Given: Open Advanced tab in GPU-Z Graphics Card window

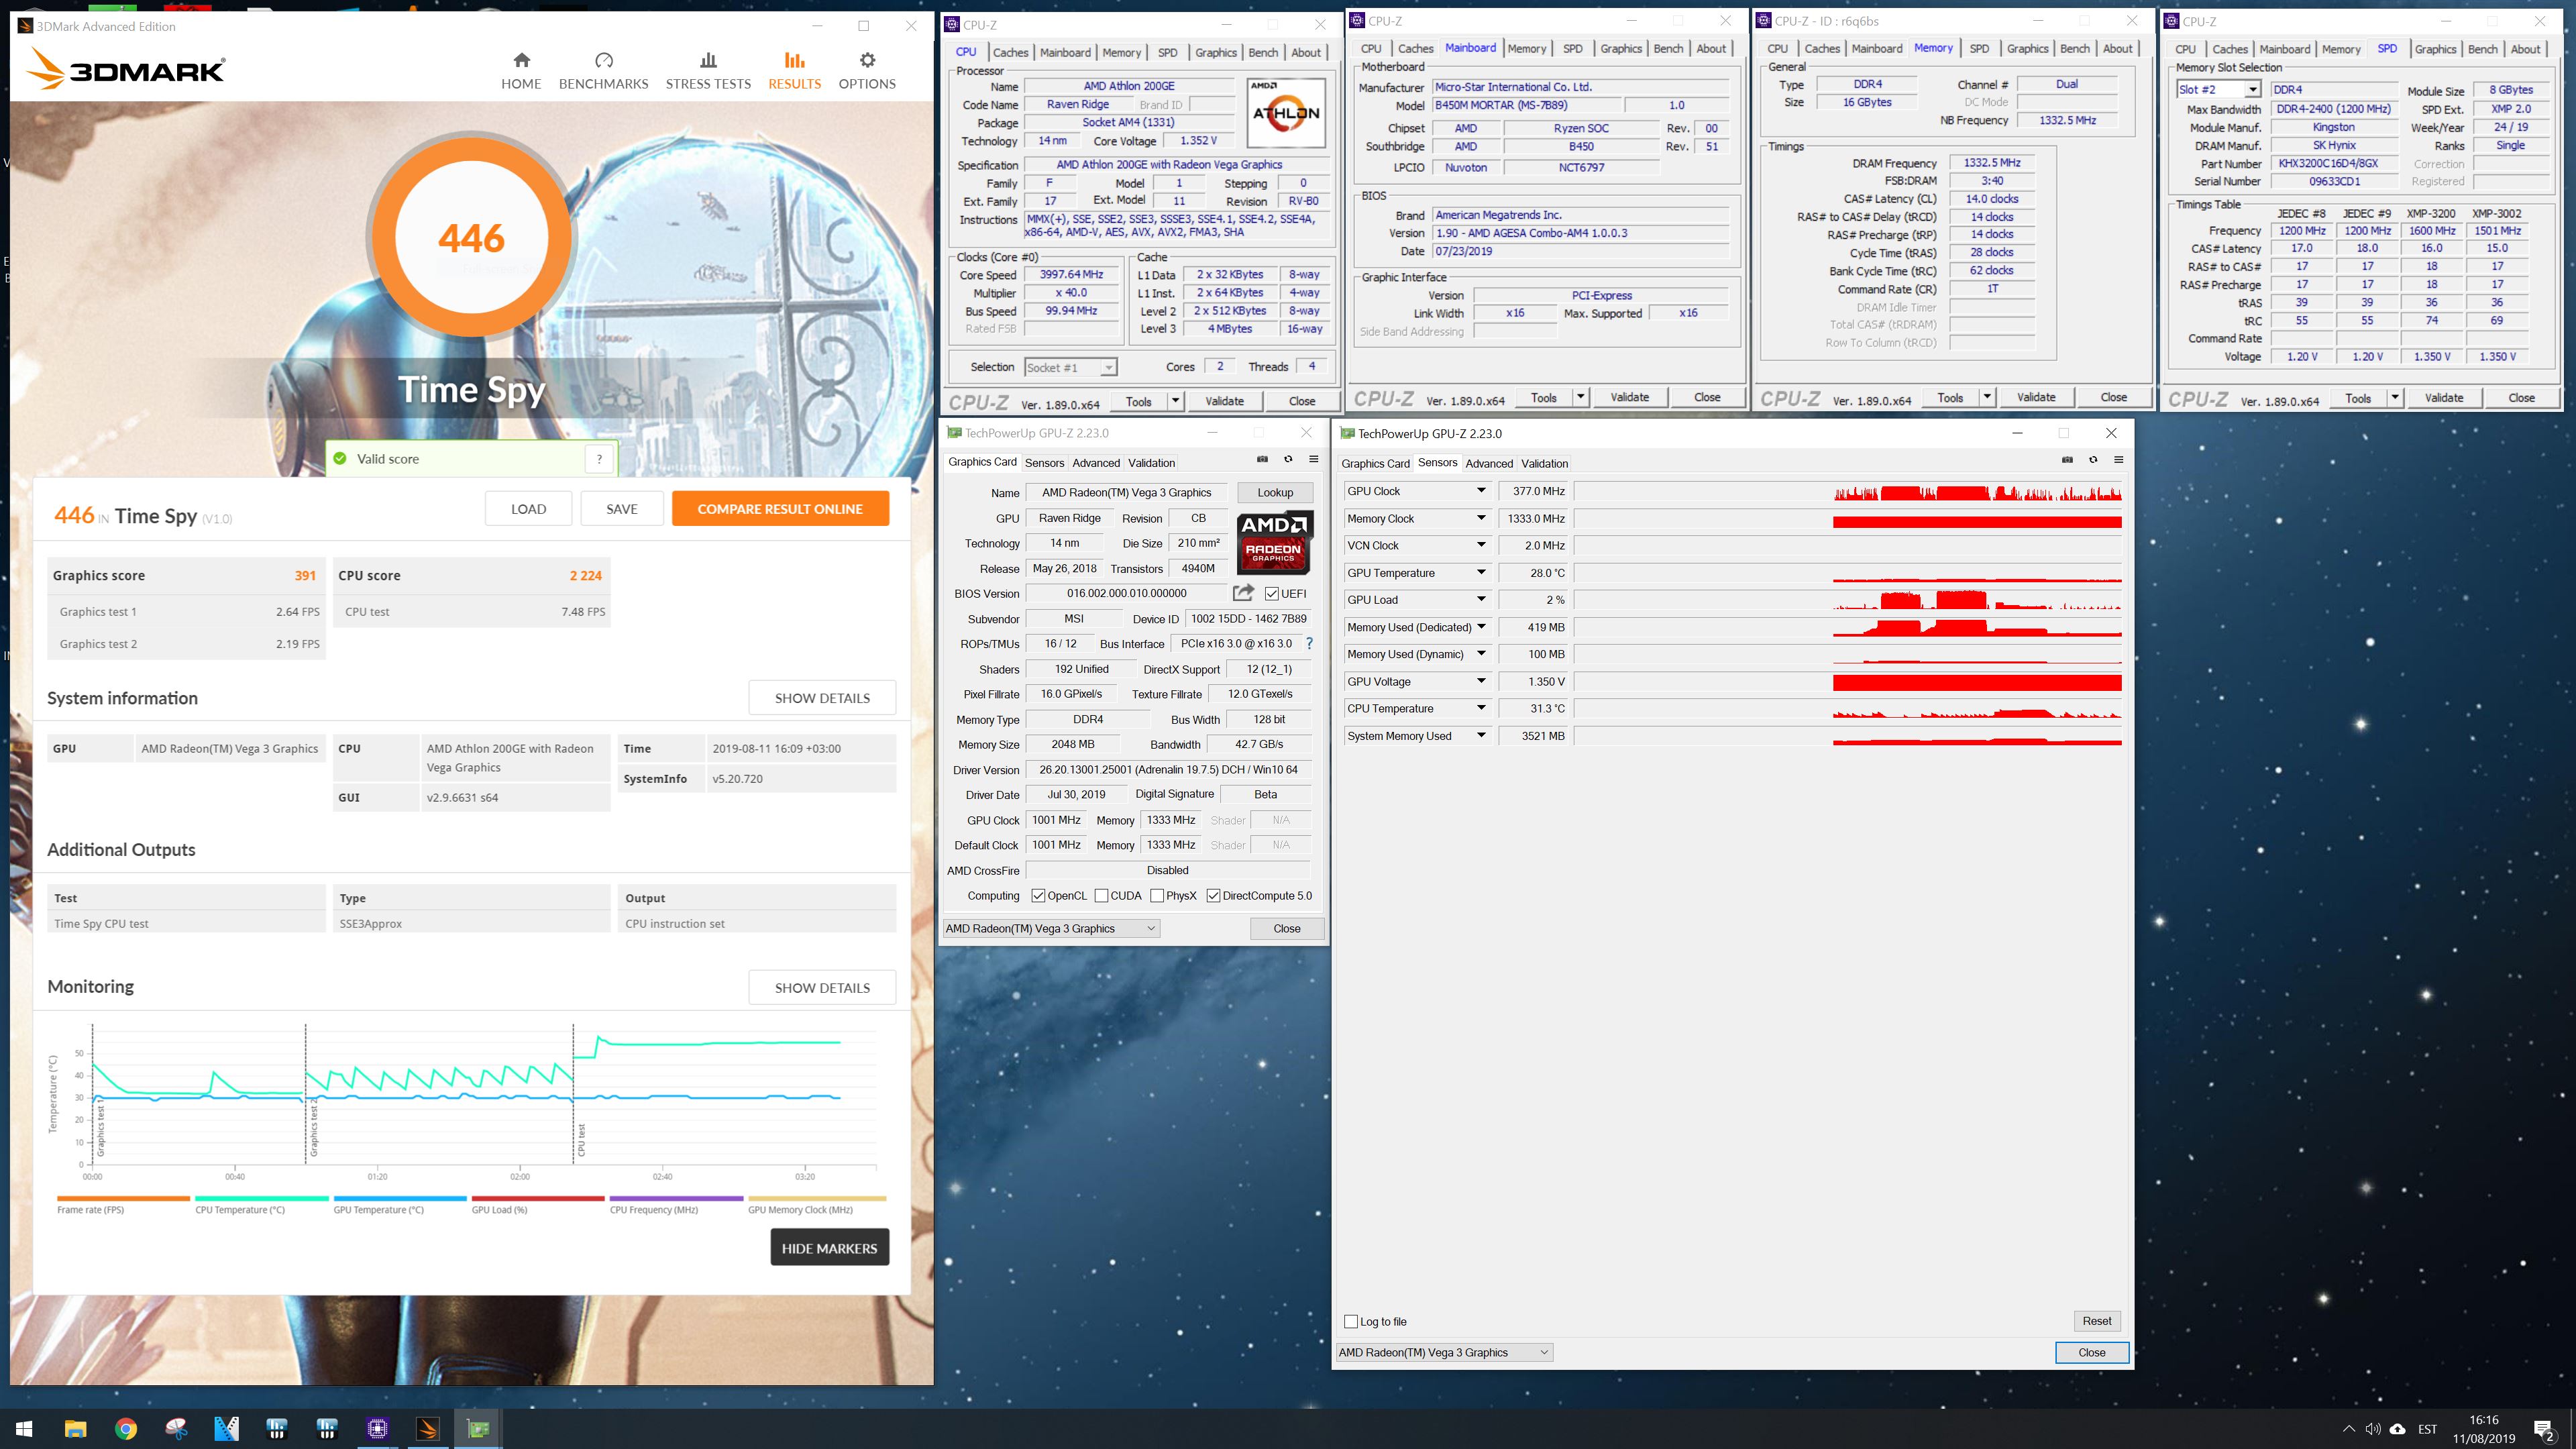Looking at the screenshot, I should 1096,462.
